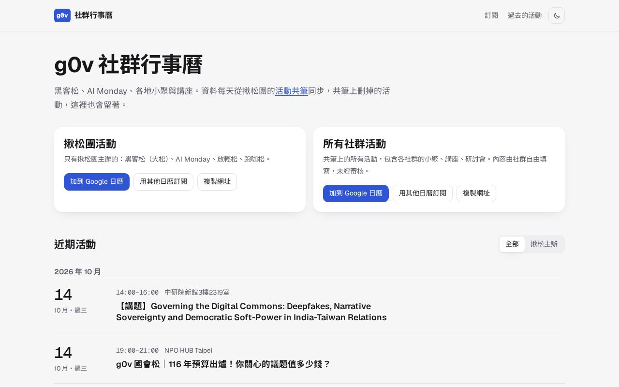The width and height of the screenshot is (619, 387).
Task: Follow the 活動共筆 hyperlink
Action: [x=292, y=91]
